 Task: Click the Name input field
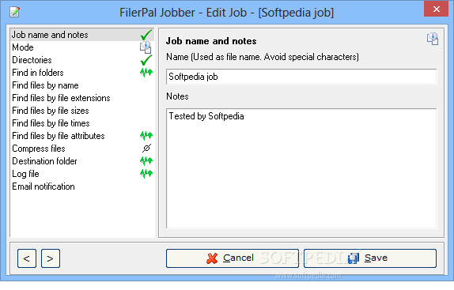[x=301, y=77]
